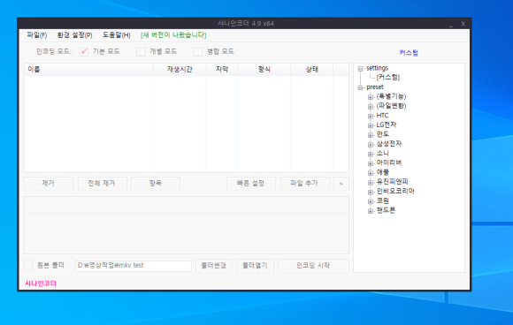The image size is (513, 325).
Task: Click the output folder path field
Action: (134, 266)
